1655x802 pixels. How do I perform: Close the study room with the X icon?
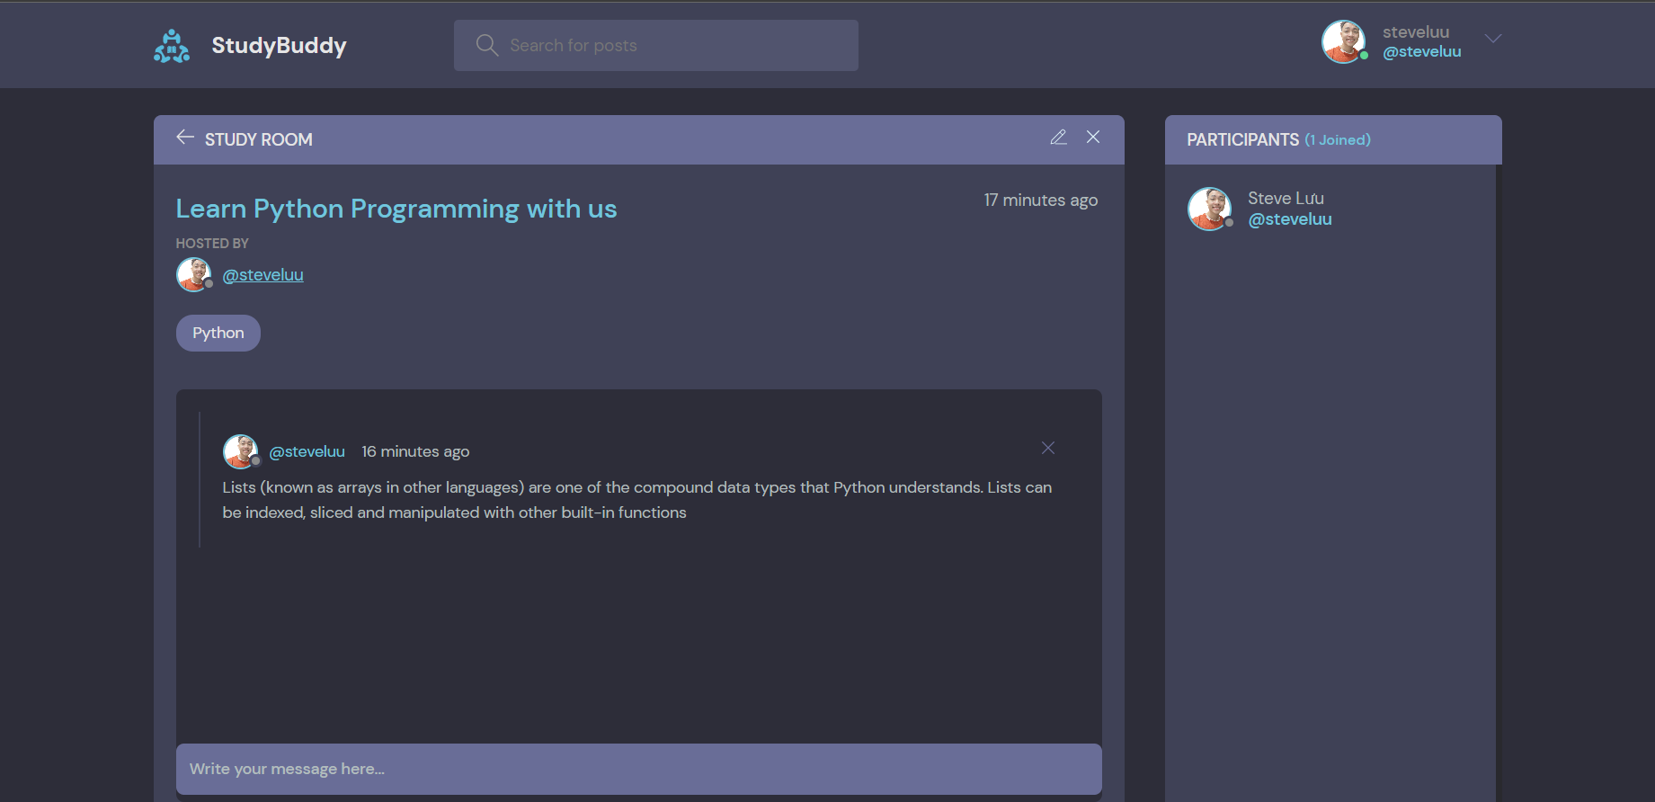(x=1092, y=137)
